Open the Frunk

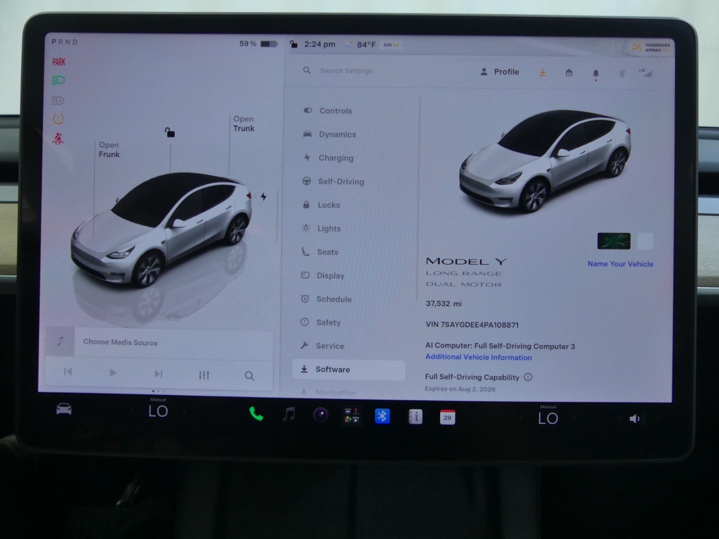pyautogui.click(x=109, y=150)
